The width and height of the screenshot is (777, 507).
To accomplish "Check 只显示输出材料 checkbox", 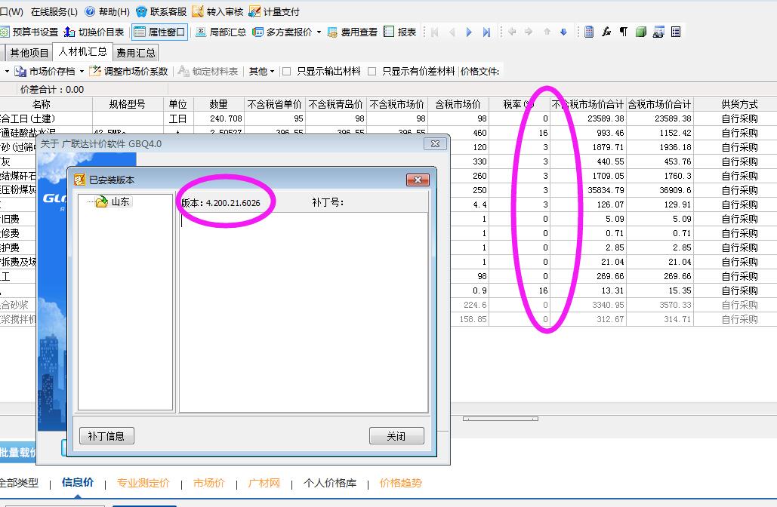I will [x=286, y=71].
